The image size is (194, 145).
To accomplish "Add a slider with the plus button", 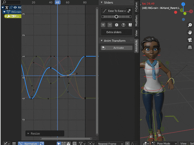I will [x=103, y=25].
